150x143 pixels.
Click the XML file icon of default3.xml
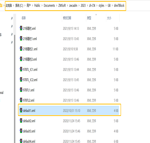pyautogui.click(x=21, y=131)
